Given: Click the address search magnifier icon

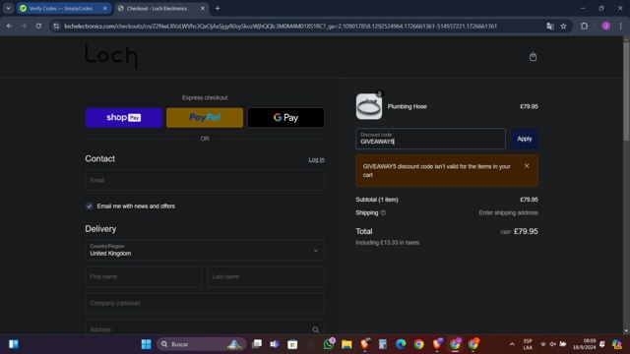Looking at the screenshot, I should pyautogui.click(x=315, y=329).
